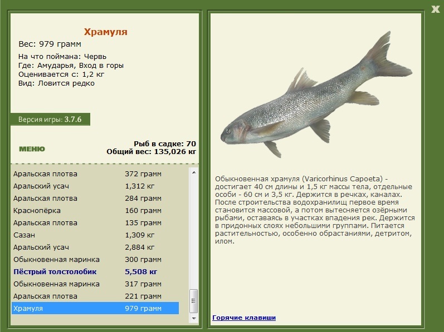Screen dimensions: 444x332
Task: Select the Обыкновенная маринка 300 грамм row
Action: [x=95, y=259]
